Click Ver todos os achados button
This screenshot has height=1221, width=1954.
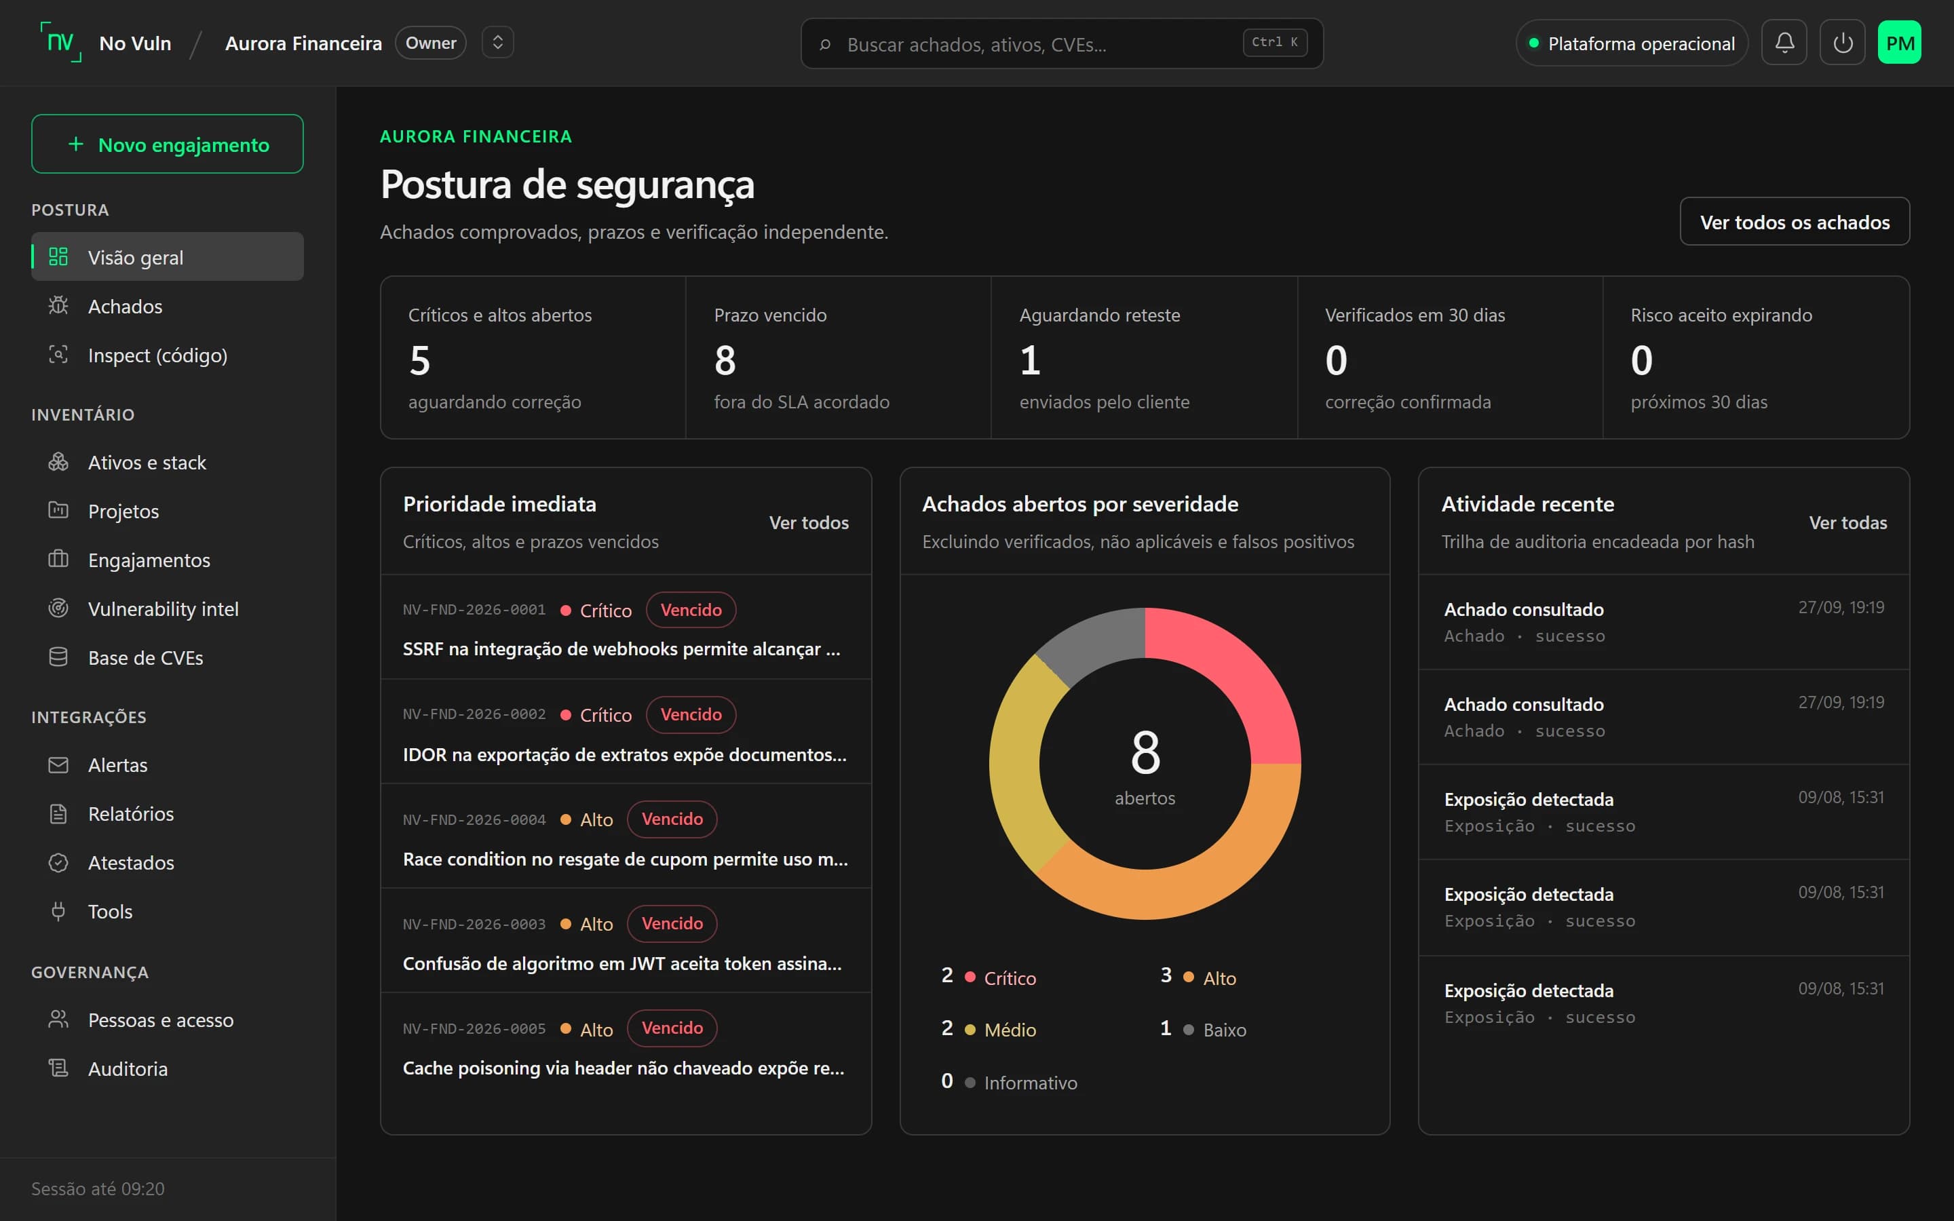click(x=1794, y=221)
